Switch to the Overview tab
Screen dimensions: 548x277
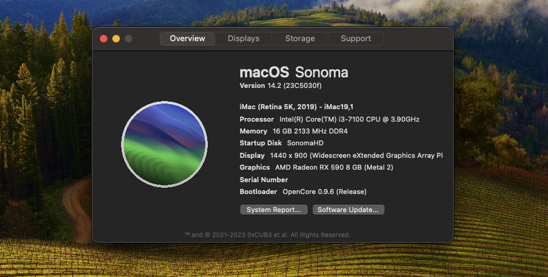click(187, 39)
